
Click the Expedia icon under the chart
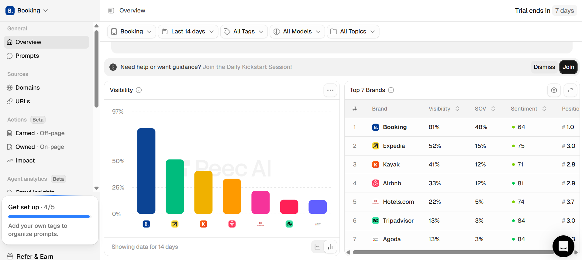(175, 224)
